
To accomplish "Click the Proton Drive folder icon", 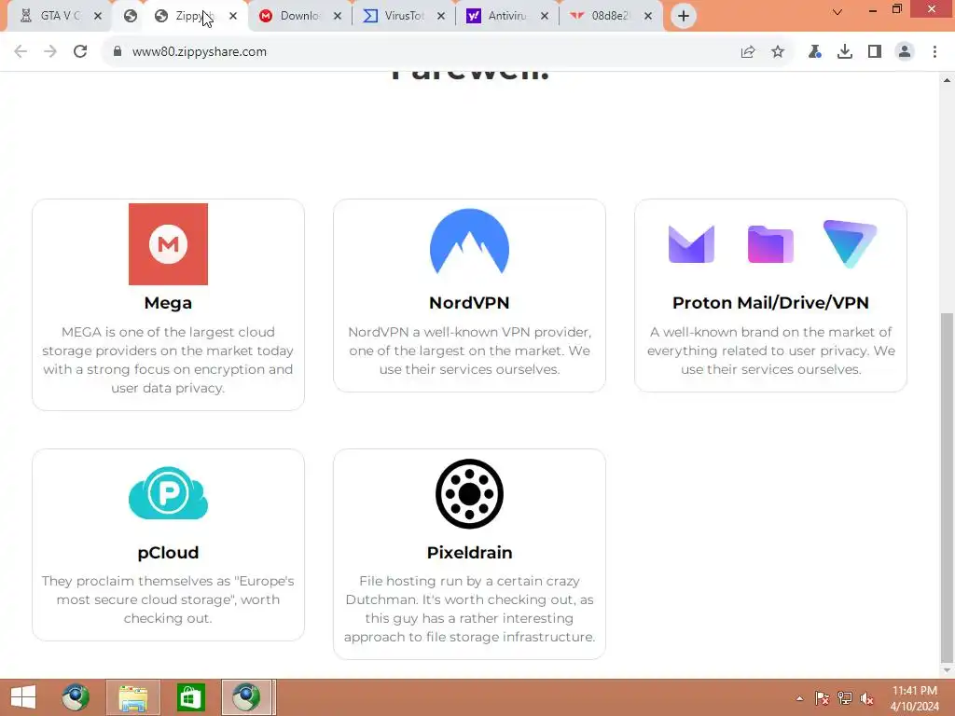I will tap(770, 243).
